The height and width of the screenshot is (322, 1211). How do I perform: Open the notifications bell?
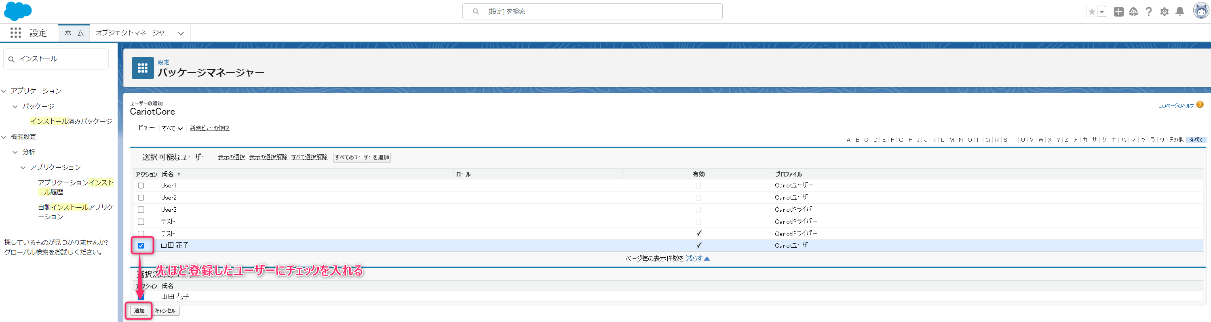pyautogui.click(x=1180, y=12)
